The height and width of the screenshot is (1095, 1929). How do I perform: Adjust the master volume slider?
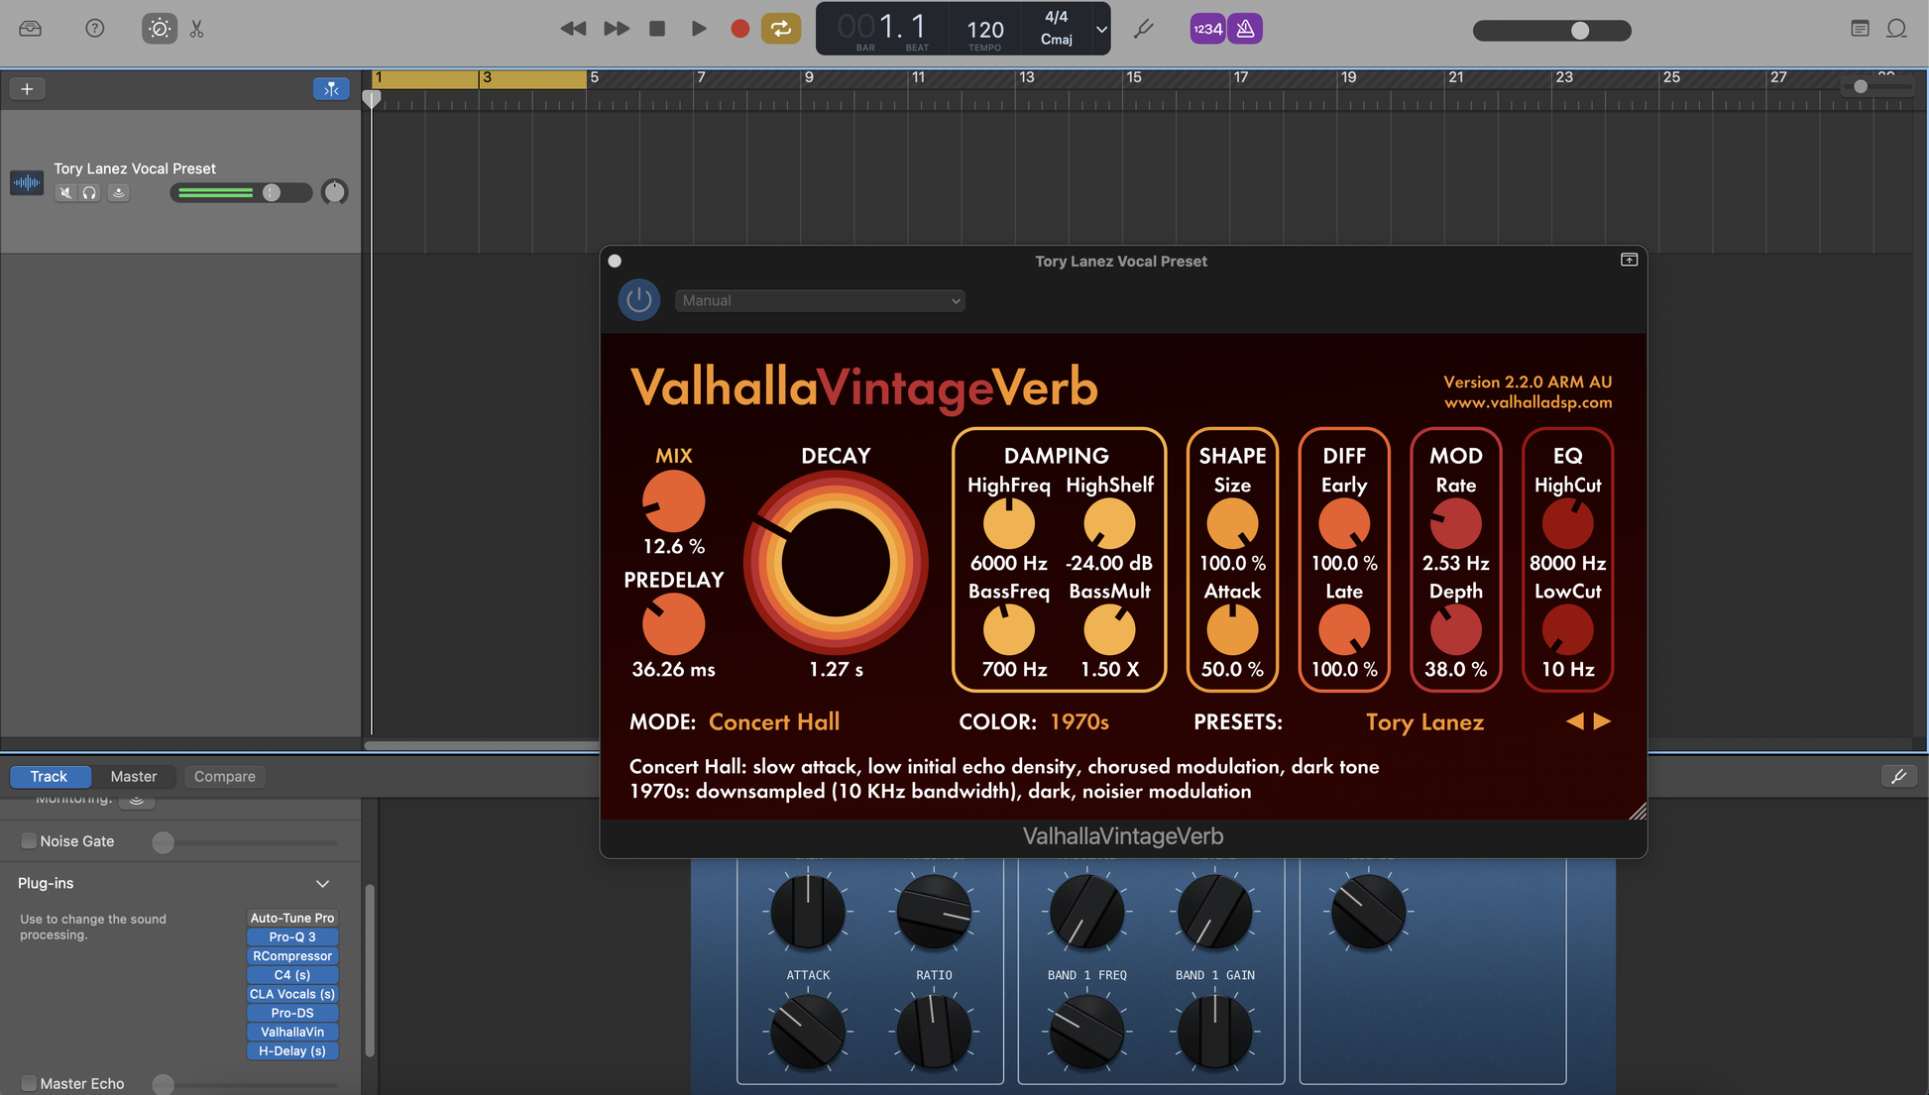coord(1579,31)
